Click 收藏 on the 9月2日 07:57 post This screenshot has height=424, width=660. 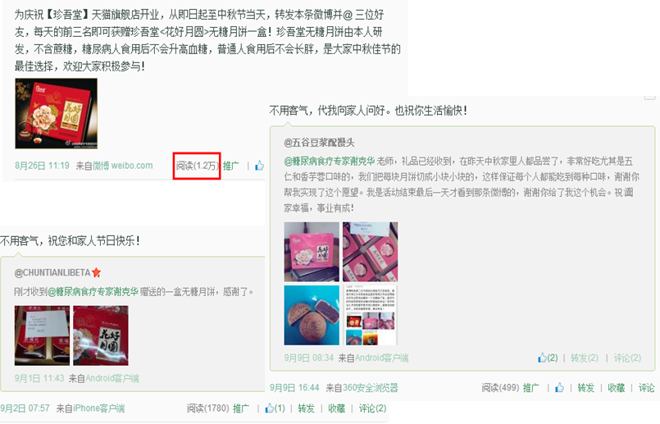coord(337,408)
